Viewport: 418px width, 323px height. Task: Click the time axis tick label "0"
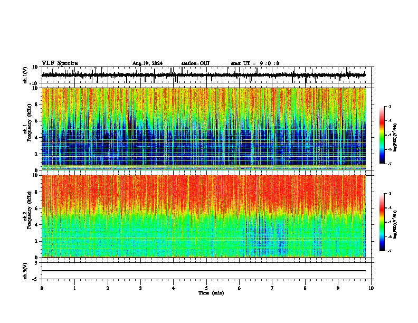(x=42, y=288)
